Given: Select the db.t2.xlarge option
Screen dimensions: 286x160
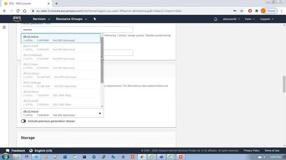Looking at the screenshot, I should (x=61, y=75).
